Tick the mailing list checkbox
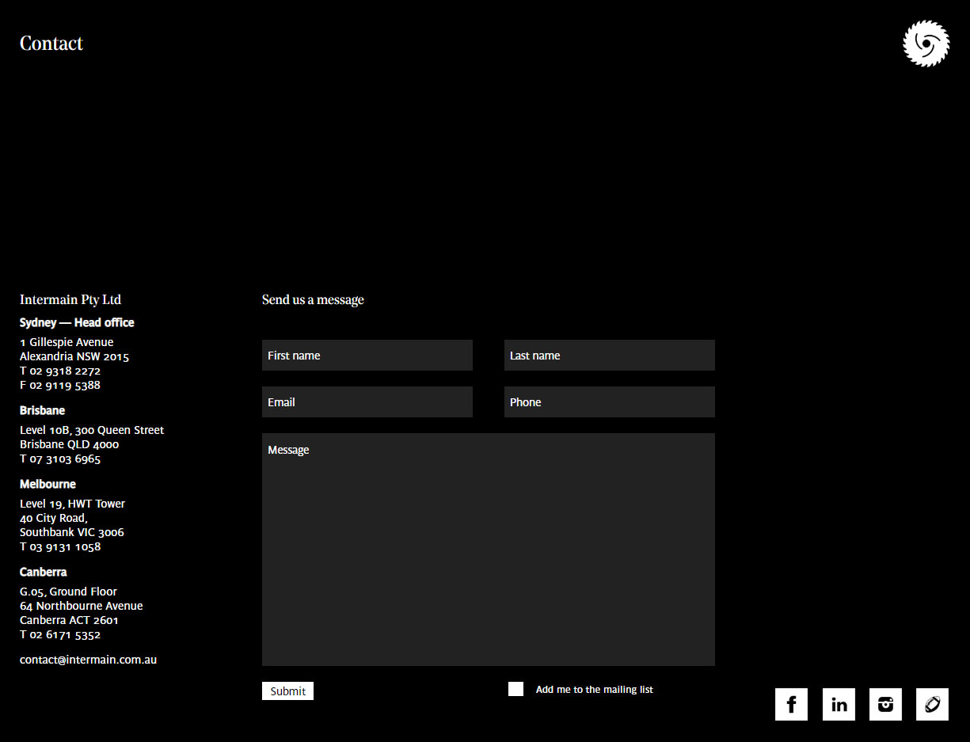Image resolution: width=970 pixels, height=742 pixels. [515, 689]
